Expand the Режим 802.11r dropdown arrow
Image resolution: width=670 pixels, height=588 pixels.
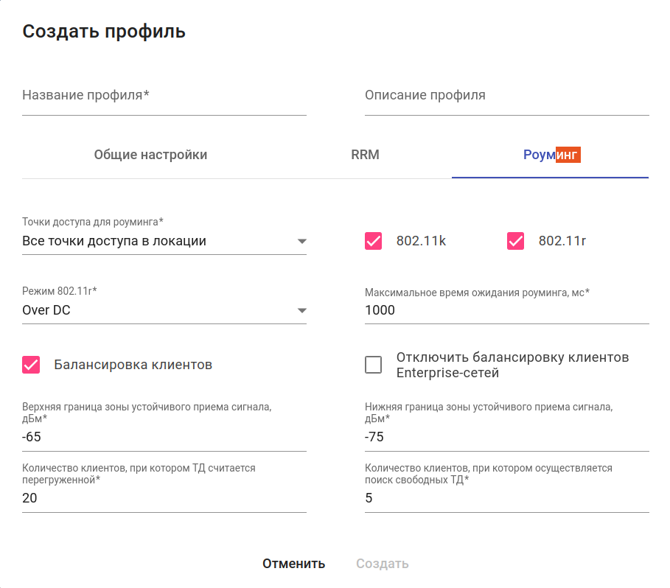[301, 311]
